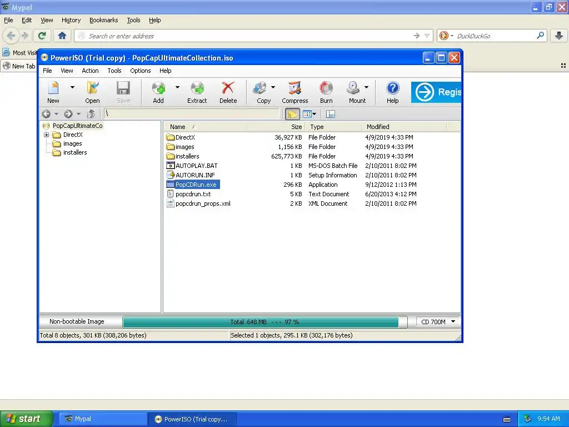The width and height of the screenshot is (569, 427).
Task: Open the PowerISO Help menu
Action: tap(165, 71)
